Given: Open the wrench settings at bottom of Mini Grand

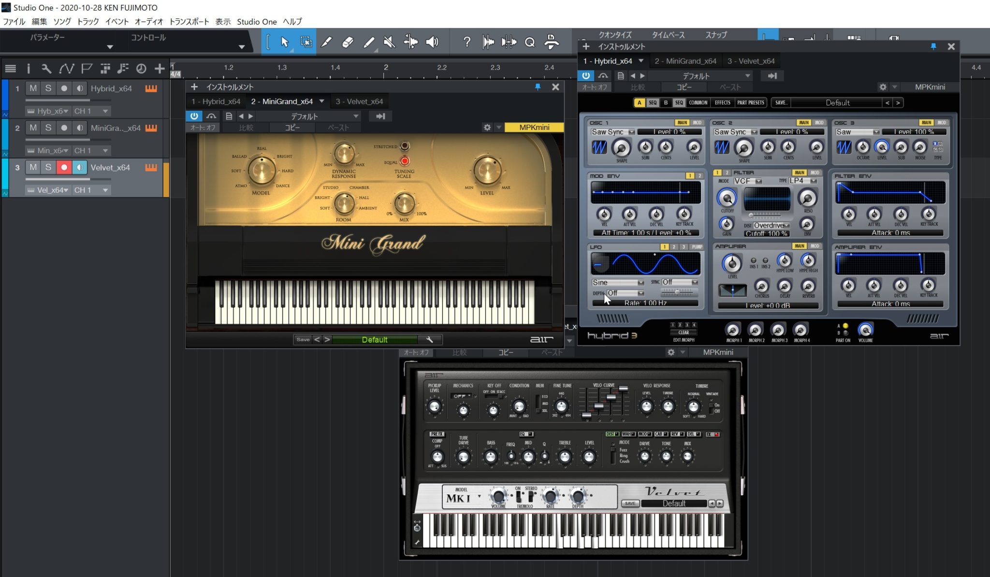Looking at the screenshot, I should (x=429, y=340).
